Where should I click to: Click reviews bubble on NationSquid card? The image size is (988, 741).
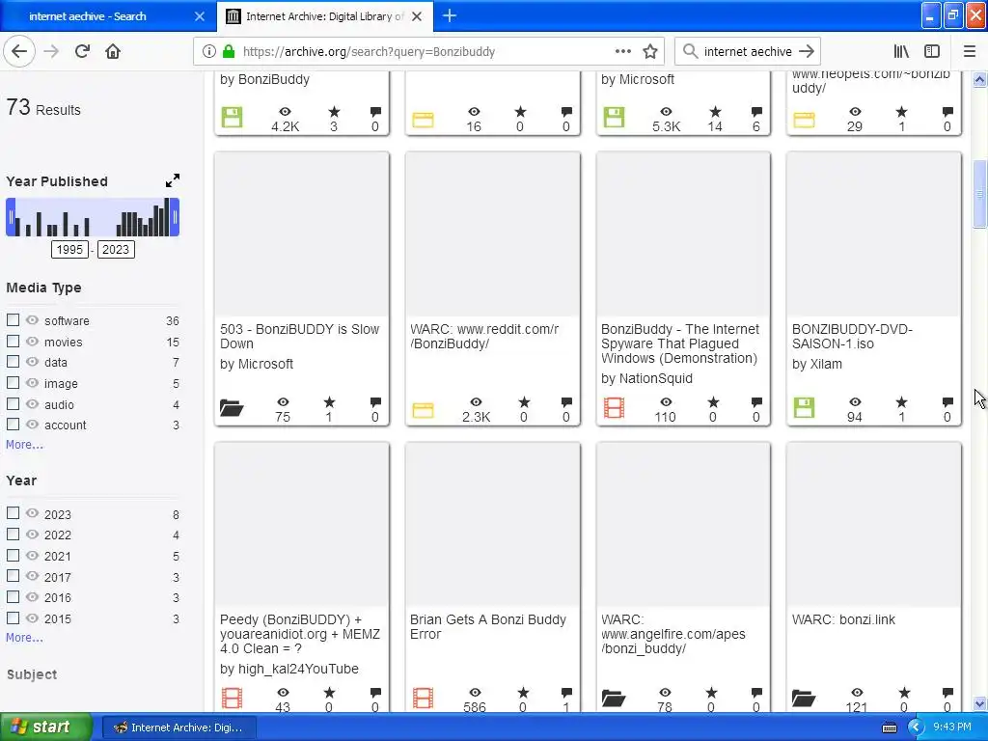(x=756, y=402)
